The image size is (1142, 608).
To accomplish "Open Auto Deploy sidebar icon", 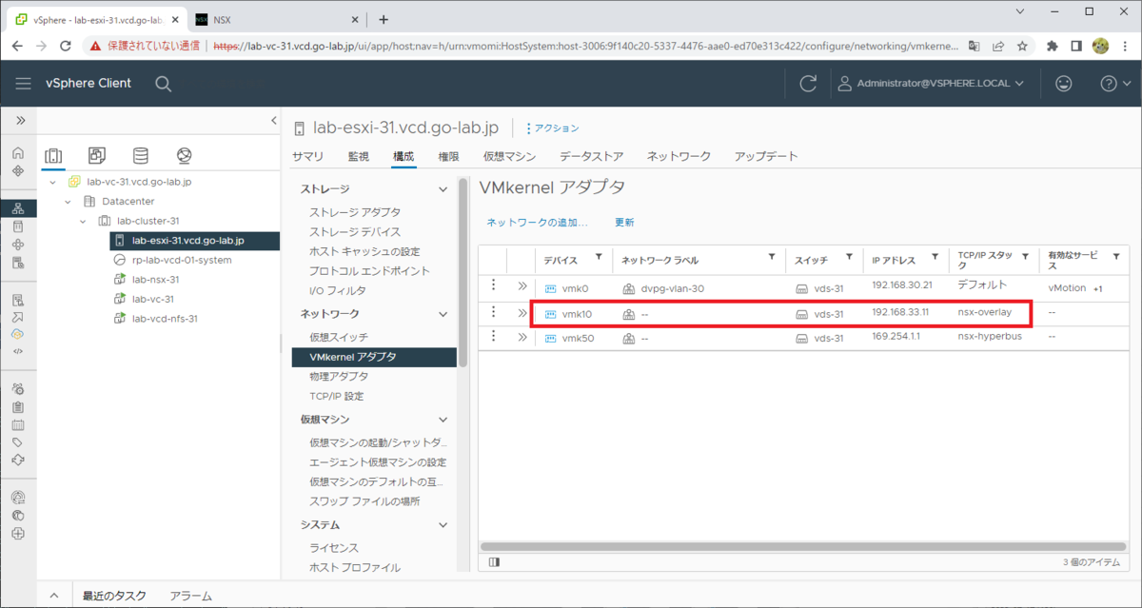I will click(x=18, y=317).
